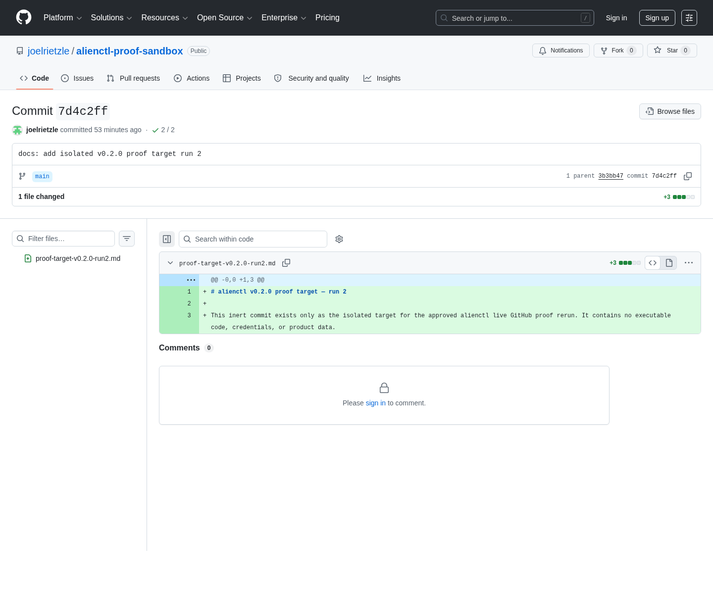Open the Resources dropdown
The height and width of the screenshot is (594, 713).
pos(164,18)
